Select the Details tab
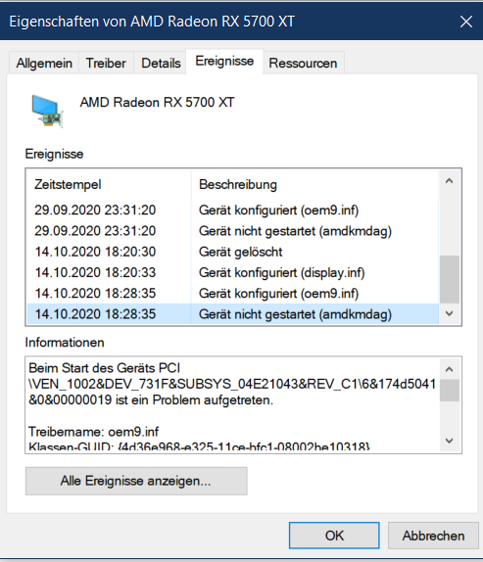The height and width of the screenshot is (562, 483). click(x=161, y=63)
